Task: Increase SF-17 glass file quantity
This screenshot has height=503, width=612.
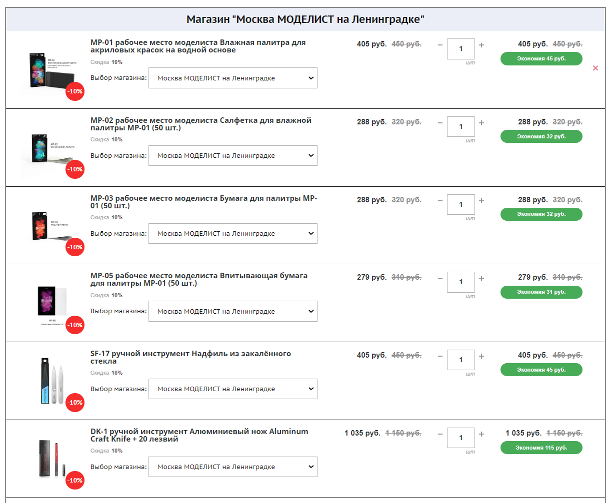Action: click(x=481, y=356)
